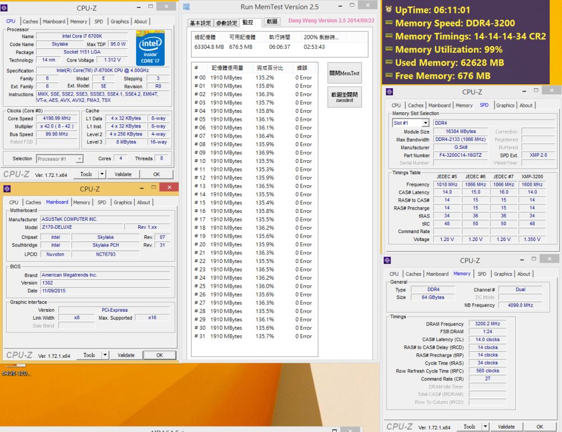Image resolution: width=562 pixels, height=432 pixels.
Task: Switch to the Caches tab in CPU-Z
Action: (x=30, y=21)
